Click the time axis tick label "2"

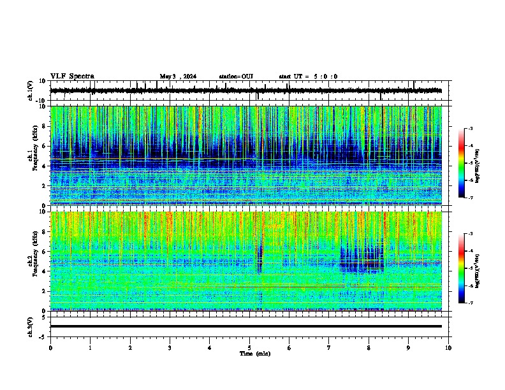click(130, 348)
